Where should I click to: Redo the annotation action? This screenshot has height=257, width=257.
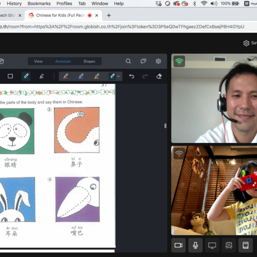[145, 76]
